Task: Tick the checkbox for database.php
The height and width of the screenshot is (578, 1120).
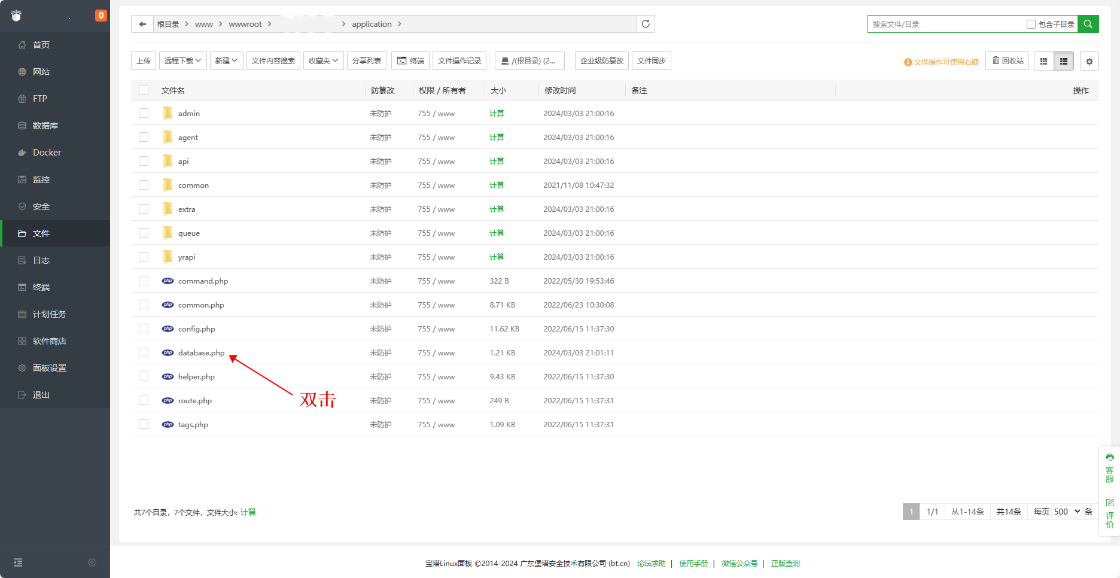Action: click(x=144, y=352)
